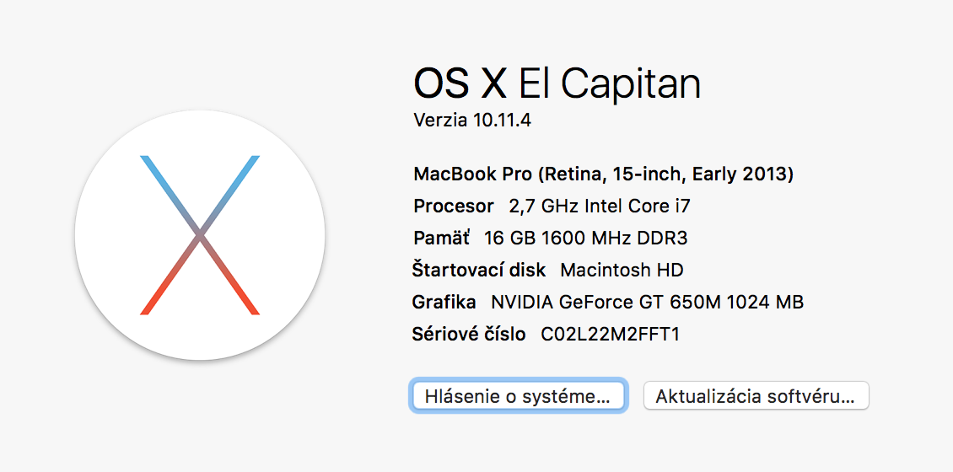This screenshot has width=953, height=472.
Task: Click the Procesor label
Action: (x=454, y=206)
